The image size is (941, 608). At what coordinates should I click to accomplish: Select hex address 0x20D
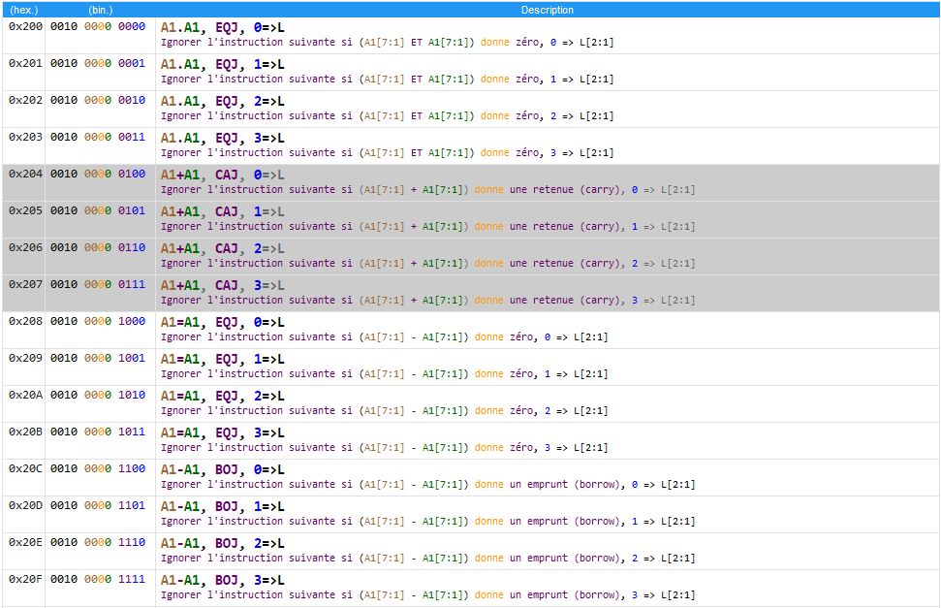pyautogui.click(x=25, y=505)
